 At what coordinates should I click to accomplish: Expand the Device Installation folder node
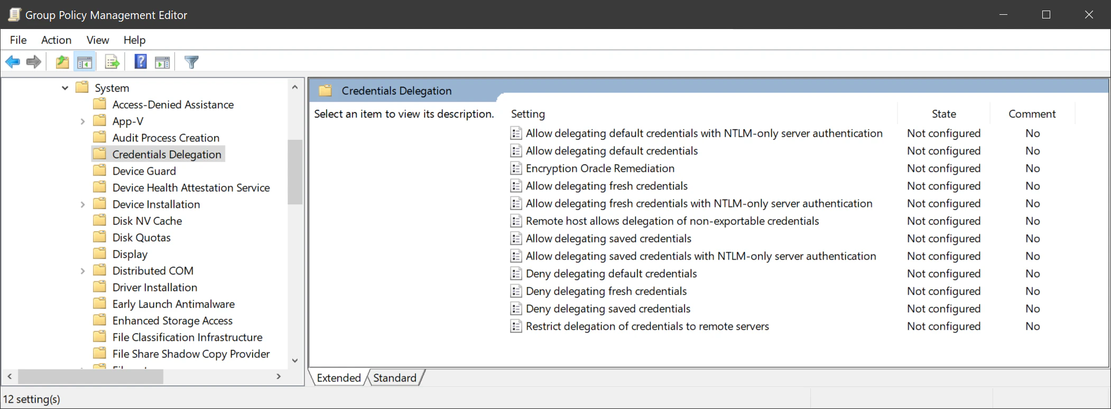tap(82, 205)
